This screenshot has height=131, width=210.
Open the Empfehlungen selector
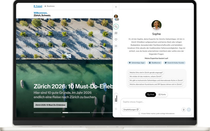pos(131,109)
